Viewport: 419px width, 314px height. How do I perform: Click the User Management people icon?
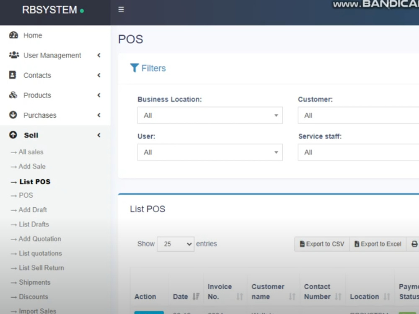(x=14, y=55)
